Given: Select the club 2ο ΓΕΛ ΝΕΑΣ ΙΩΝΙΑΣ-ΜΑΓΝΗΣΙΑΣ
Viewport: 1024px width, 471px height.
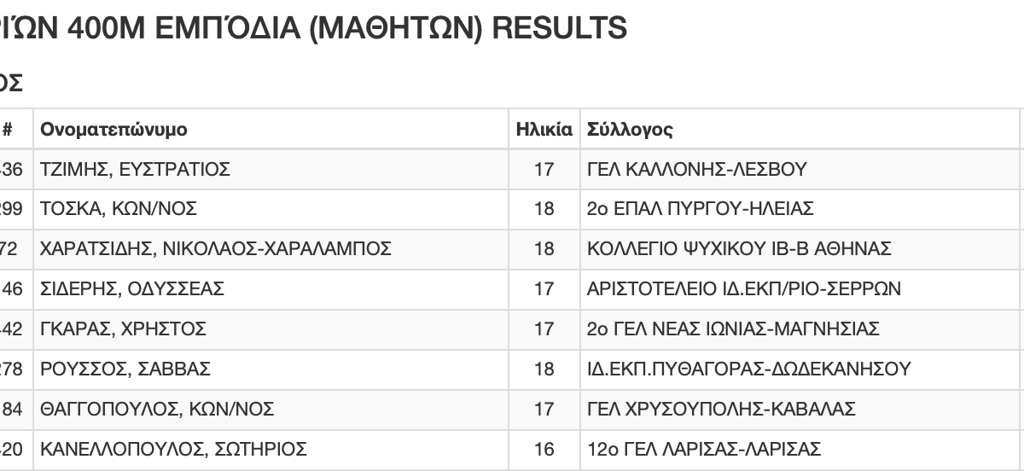Looking at the screenshot, I should [x=734, y=329].
